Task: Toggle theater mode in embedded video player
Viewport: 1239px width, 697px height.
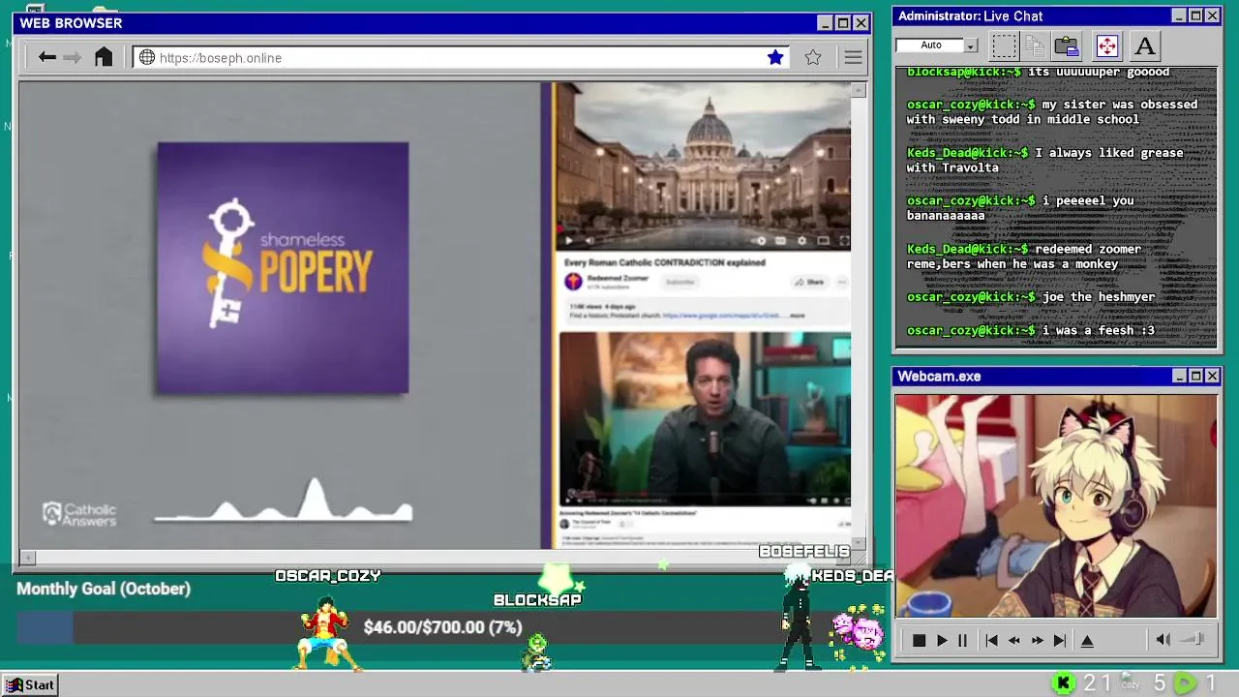Action: tap(823, 240)
